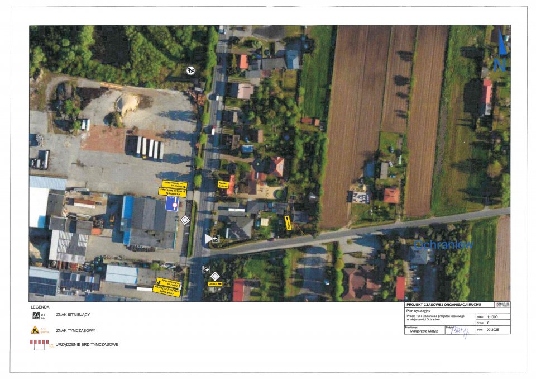Click the company logo in title block
Viewport: 536px width, 379px height.
pyautogui.click(x=502, y=305)
